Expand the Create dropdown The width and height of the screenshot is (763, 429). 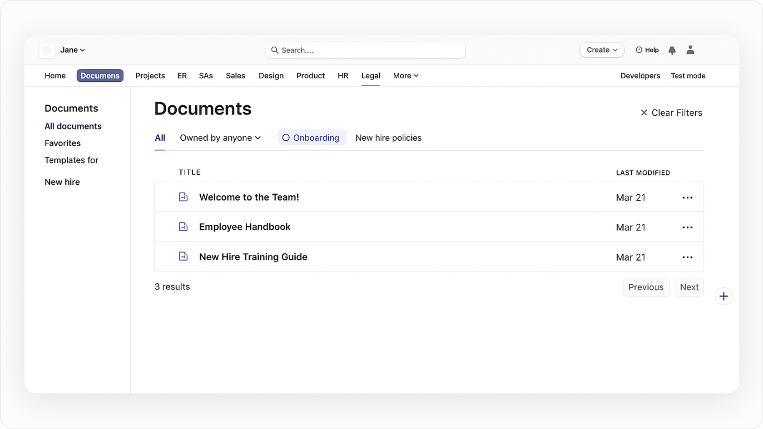coord(601,50)
